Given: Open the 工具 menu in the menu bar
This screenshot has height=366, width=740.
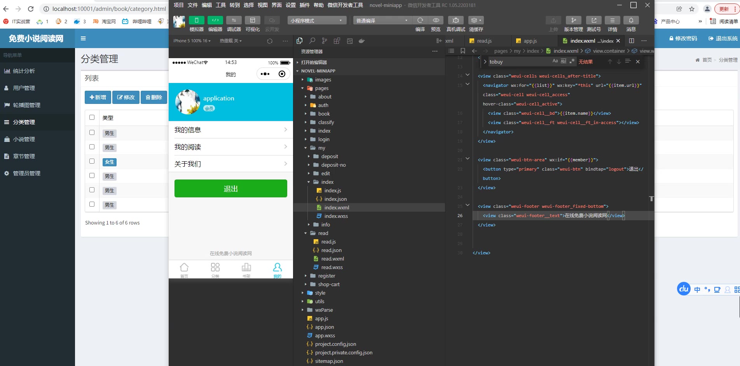Looking at the screenshot, I should (x=221, y=5).
